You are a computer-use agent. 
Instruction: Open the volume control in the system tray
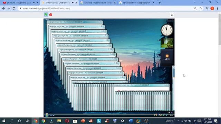tap(186, 121)
